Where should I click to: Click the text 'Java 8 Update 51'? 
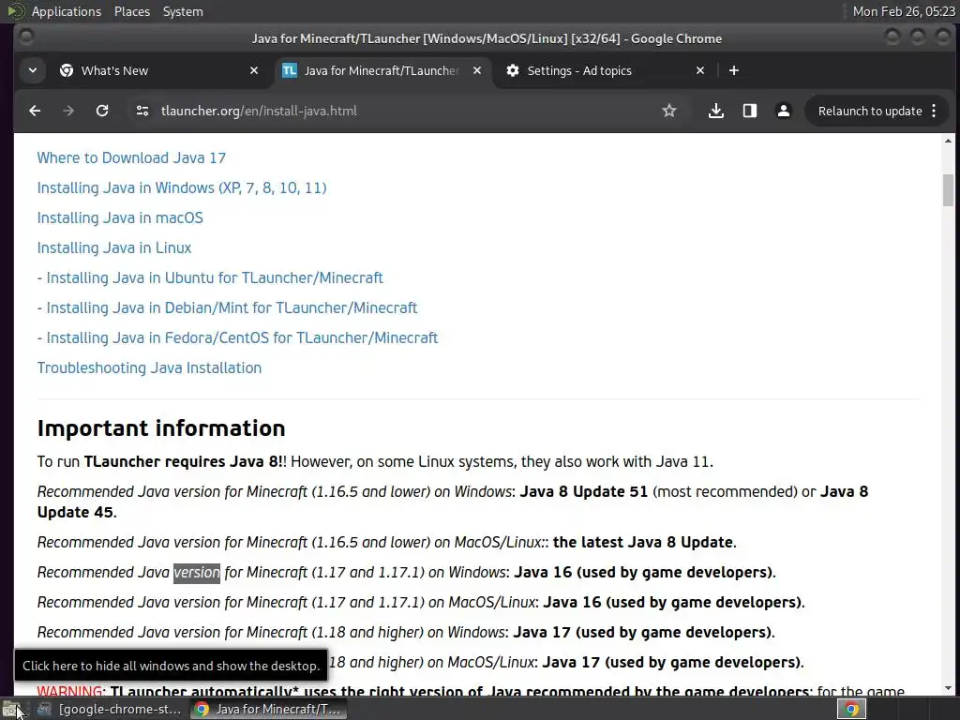coord(583,491)
